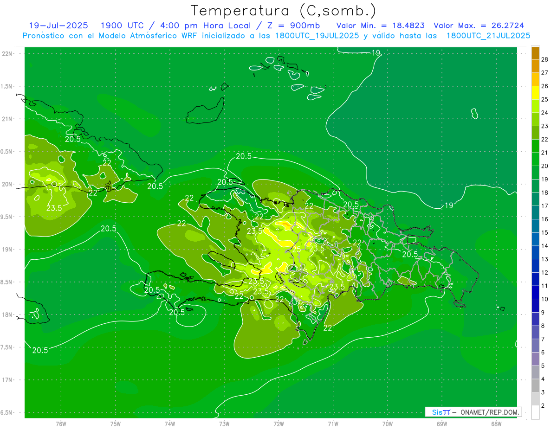Click the "74W" longitude axis label
The image size is (557, 430).
pyautogui.click(x=170, y=424)
